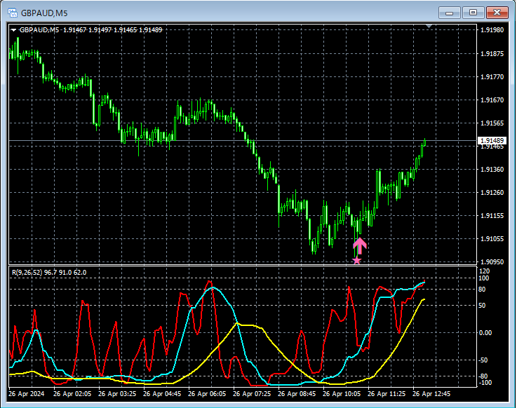Click price level 1.91055 on scale
517x408 pixels.
[x=492, y=238]
